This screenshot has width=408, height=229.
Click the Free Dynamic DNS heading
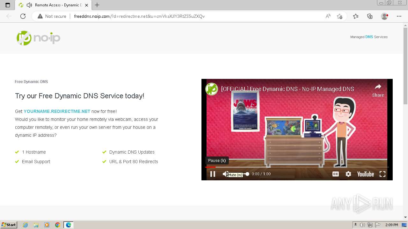click(x=31, y=82)
